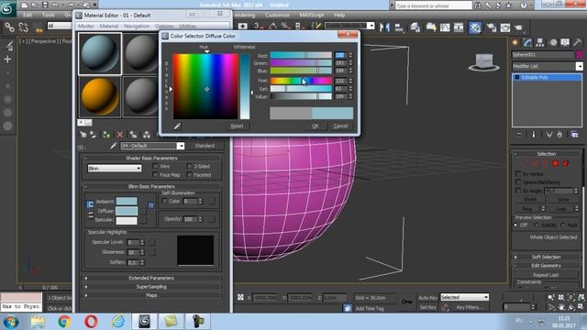This screenshot has width=587, height=330.
Task: Enable the 2-Sided checkbox
Action: [x=190, y=166]
